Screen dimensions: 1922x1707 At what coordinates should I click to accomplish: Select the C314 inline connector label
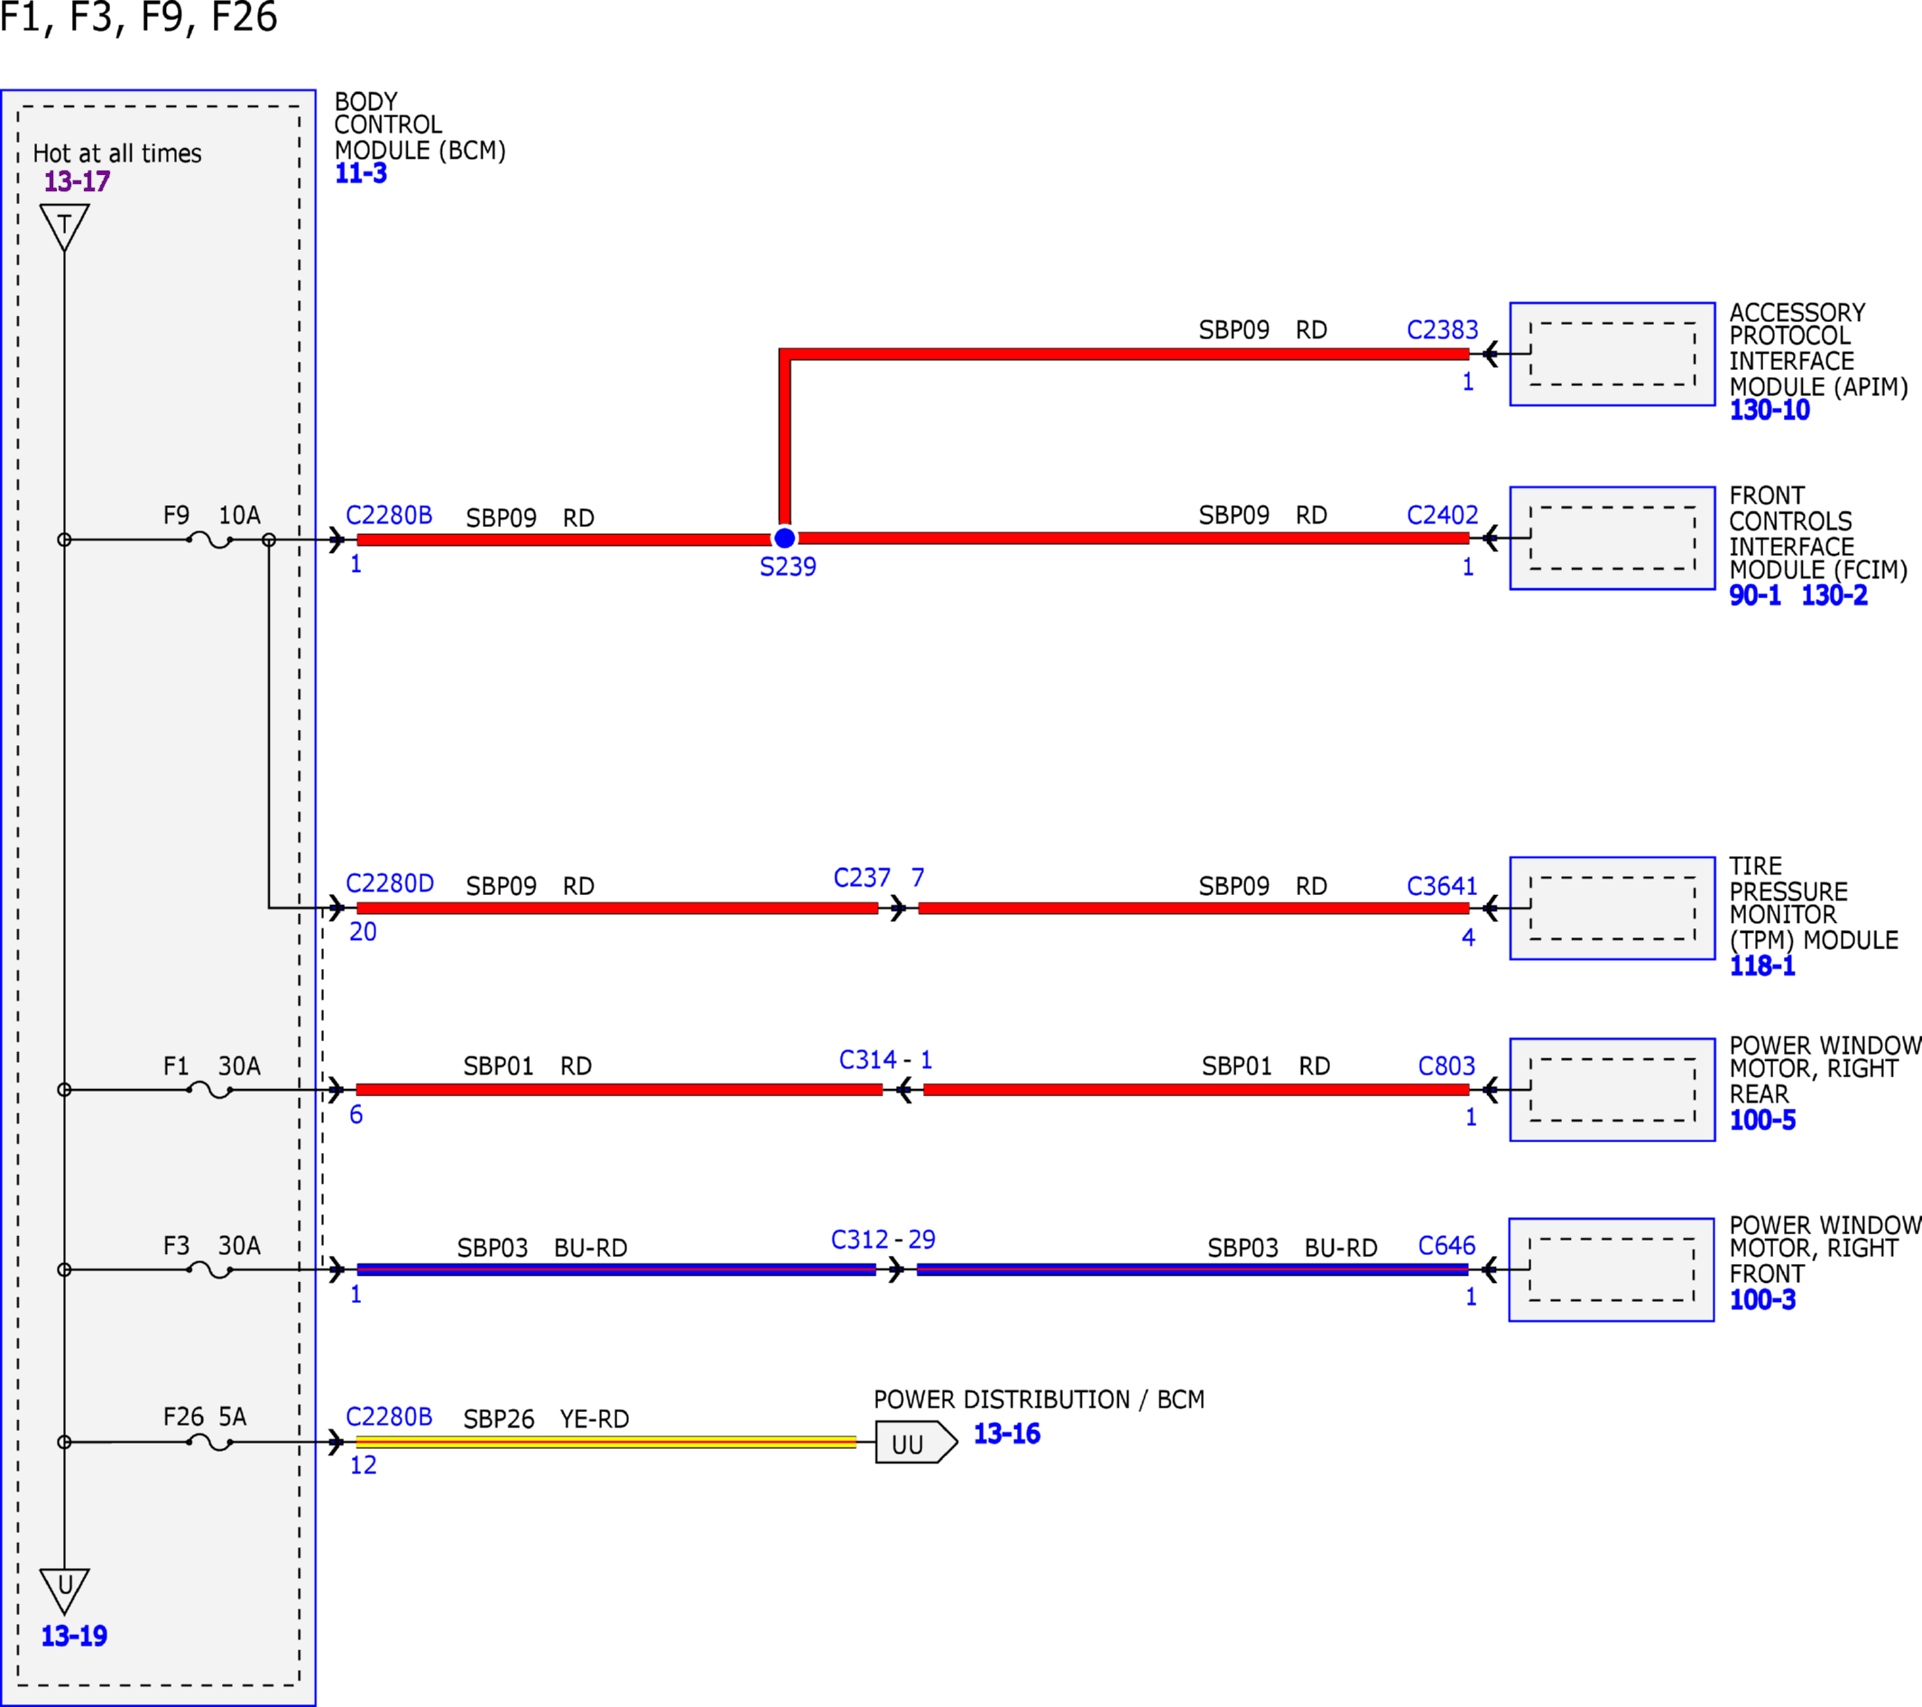868,1060
